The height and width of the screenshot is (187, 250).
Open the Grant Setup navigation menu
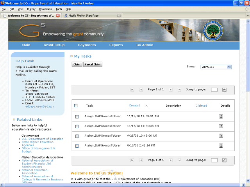coord(54,45)
